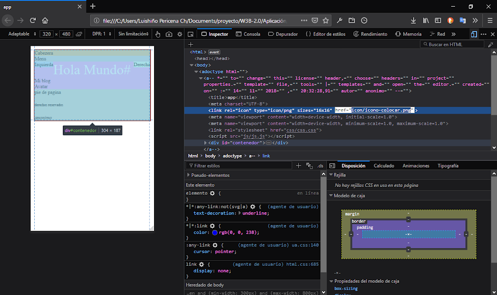The width and height of the screenshot is (497, 295).
Task: Add a new style rule with plus icon
Action: (x=299, y=165)
